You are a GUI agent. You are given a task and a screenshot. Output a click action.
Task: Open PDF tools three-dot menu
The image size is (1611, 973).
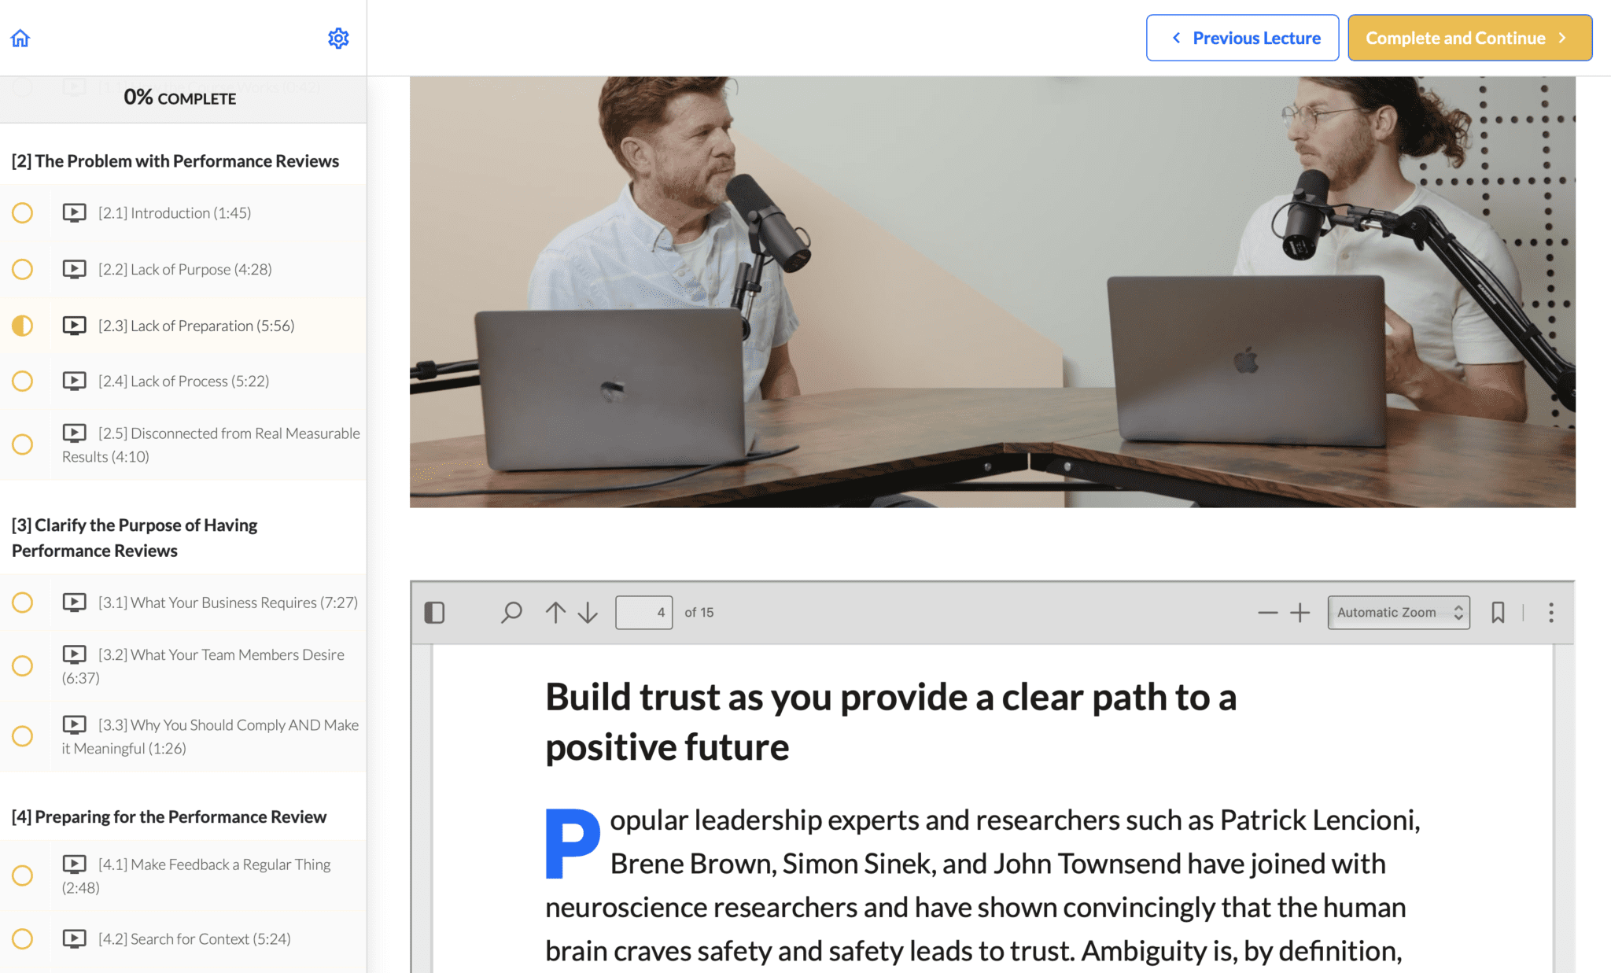point(1550,612)
